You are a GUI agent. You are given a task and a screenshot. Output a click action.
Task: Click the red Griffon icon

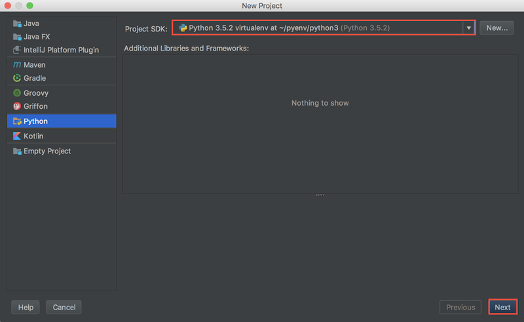click(x=17, y=106)
